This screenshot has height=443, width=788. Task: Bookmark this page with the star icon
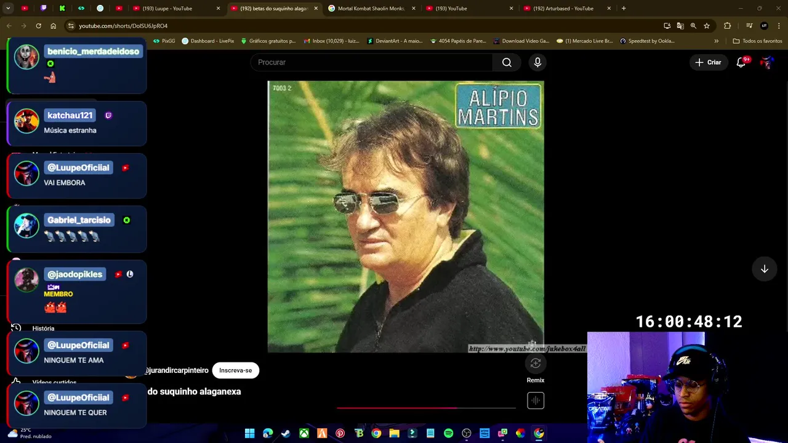point(707,26)
